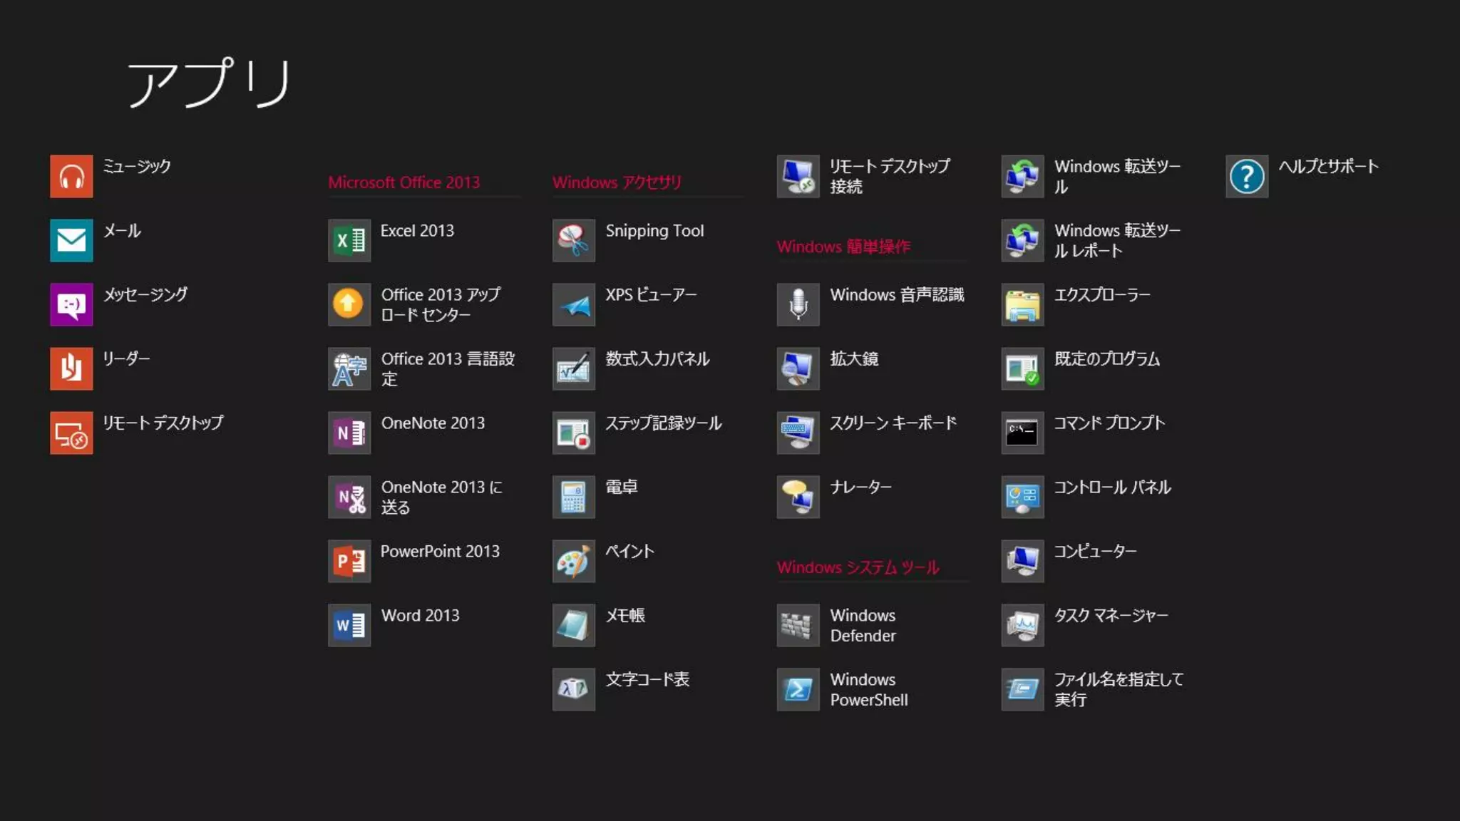Image resolution: width=1460 pixels, height=821 pixels.
Task: Launch the エクスプローラー folder icon
Action: (x=1023, y=304)
